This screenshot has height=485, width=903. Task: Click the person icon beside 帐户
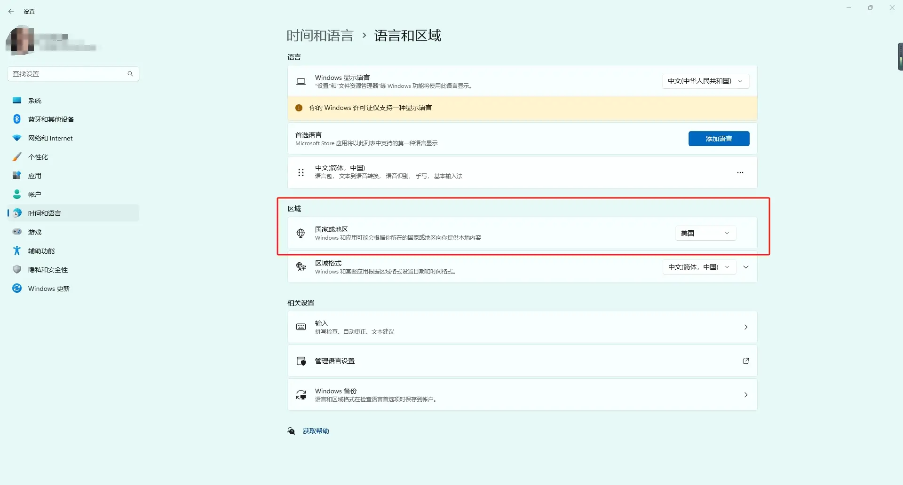[x=17, y=194]
